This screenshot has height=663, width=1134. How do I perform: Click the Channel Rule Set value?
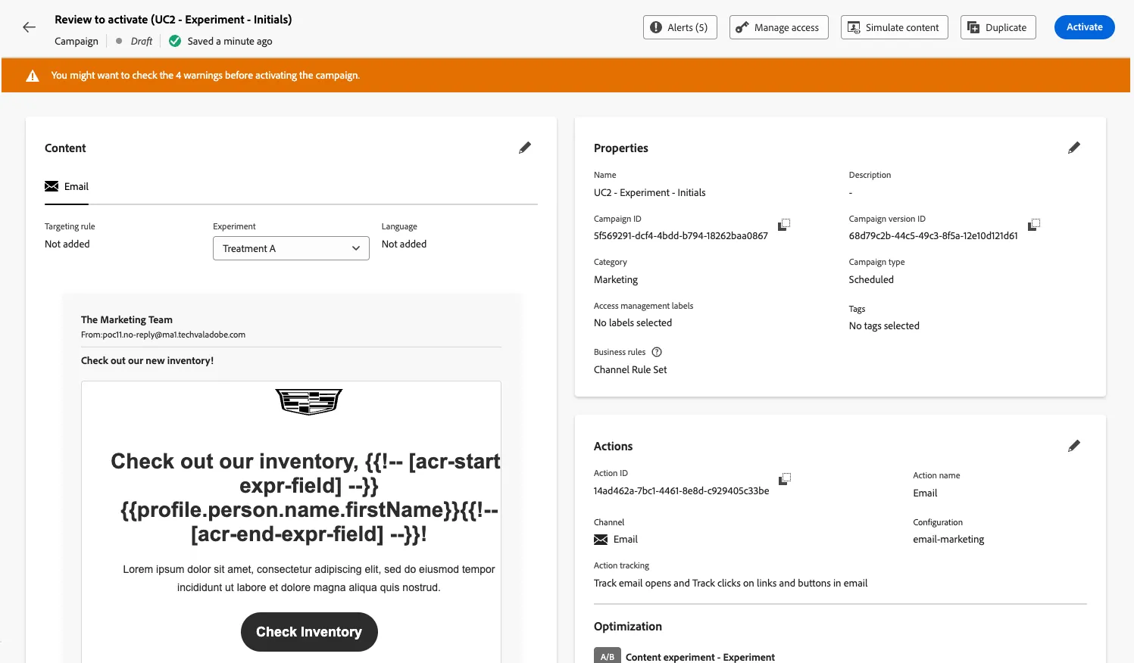pos(630,370)
